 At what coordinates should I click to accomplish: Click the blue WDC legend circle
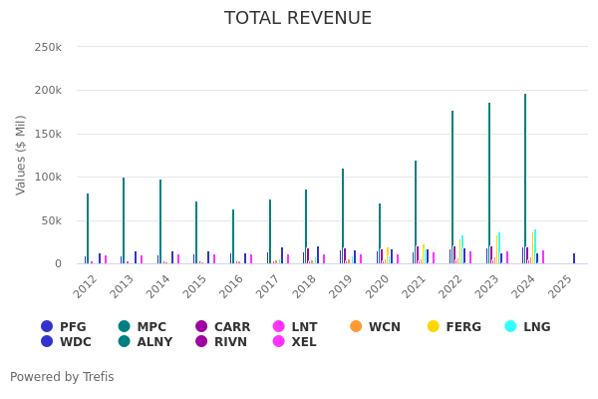coord(47,342)
